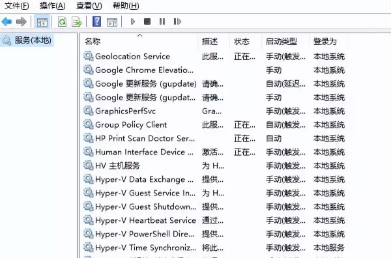Open the 文件(F) menu

click(17, 5)
